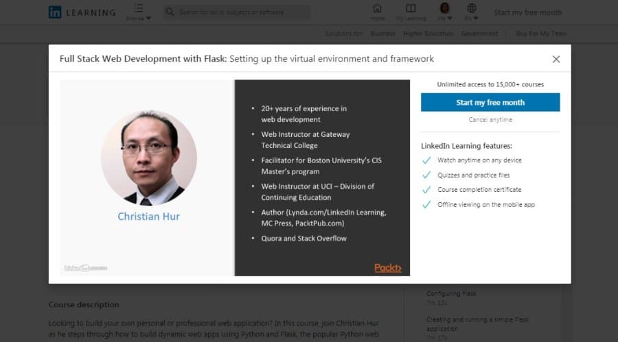This screenshot has height=342, width=618.
Task: Click Start my free month blue button
Action: point(490,102)
